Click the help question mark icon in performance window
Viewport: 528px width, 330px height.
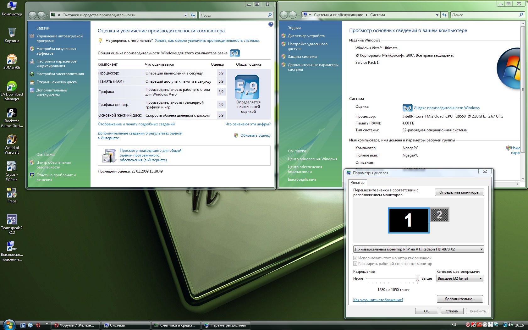(x=271, y=24)
